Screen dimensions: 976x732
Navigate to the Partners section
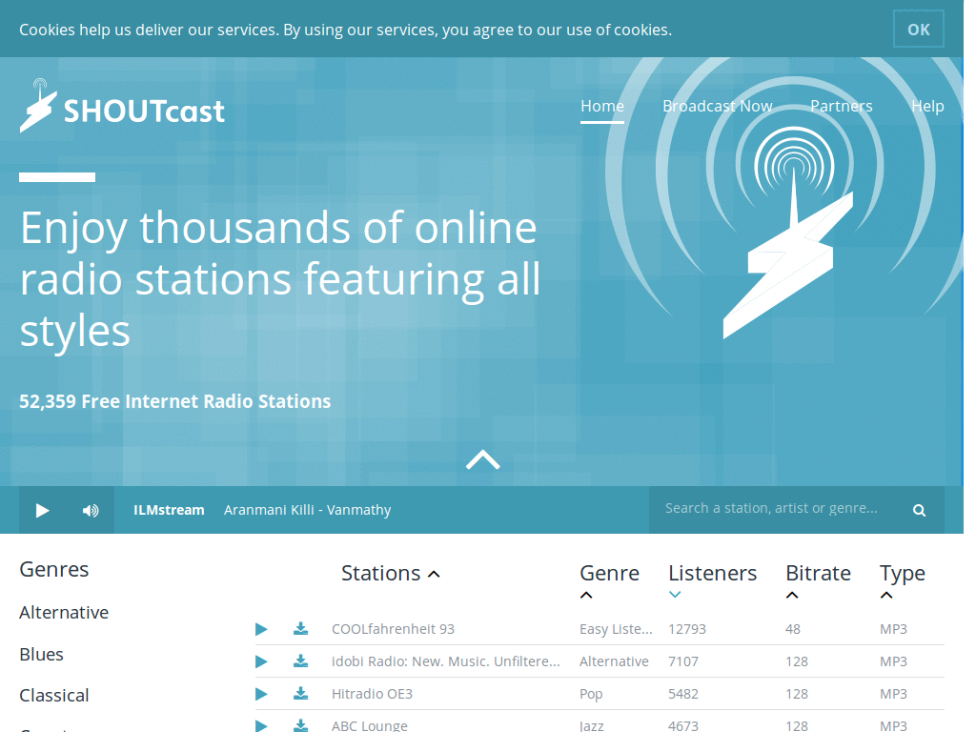(841, 106)
